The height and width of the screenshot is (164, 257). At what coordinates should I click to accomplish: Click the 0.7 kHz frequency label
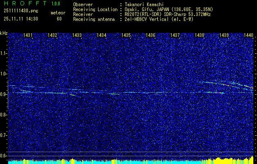pyautogui.click(x=4, y=135)
